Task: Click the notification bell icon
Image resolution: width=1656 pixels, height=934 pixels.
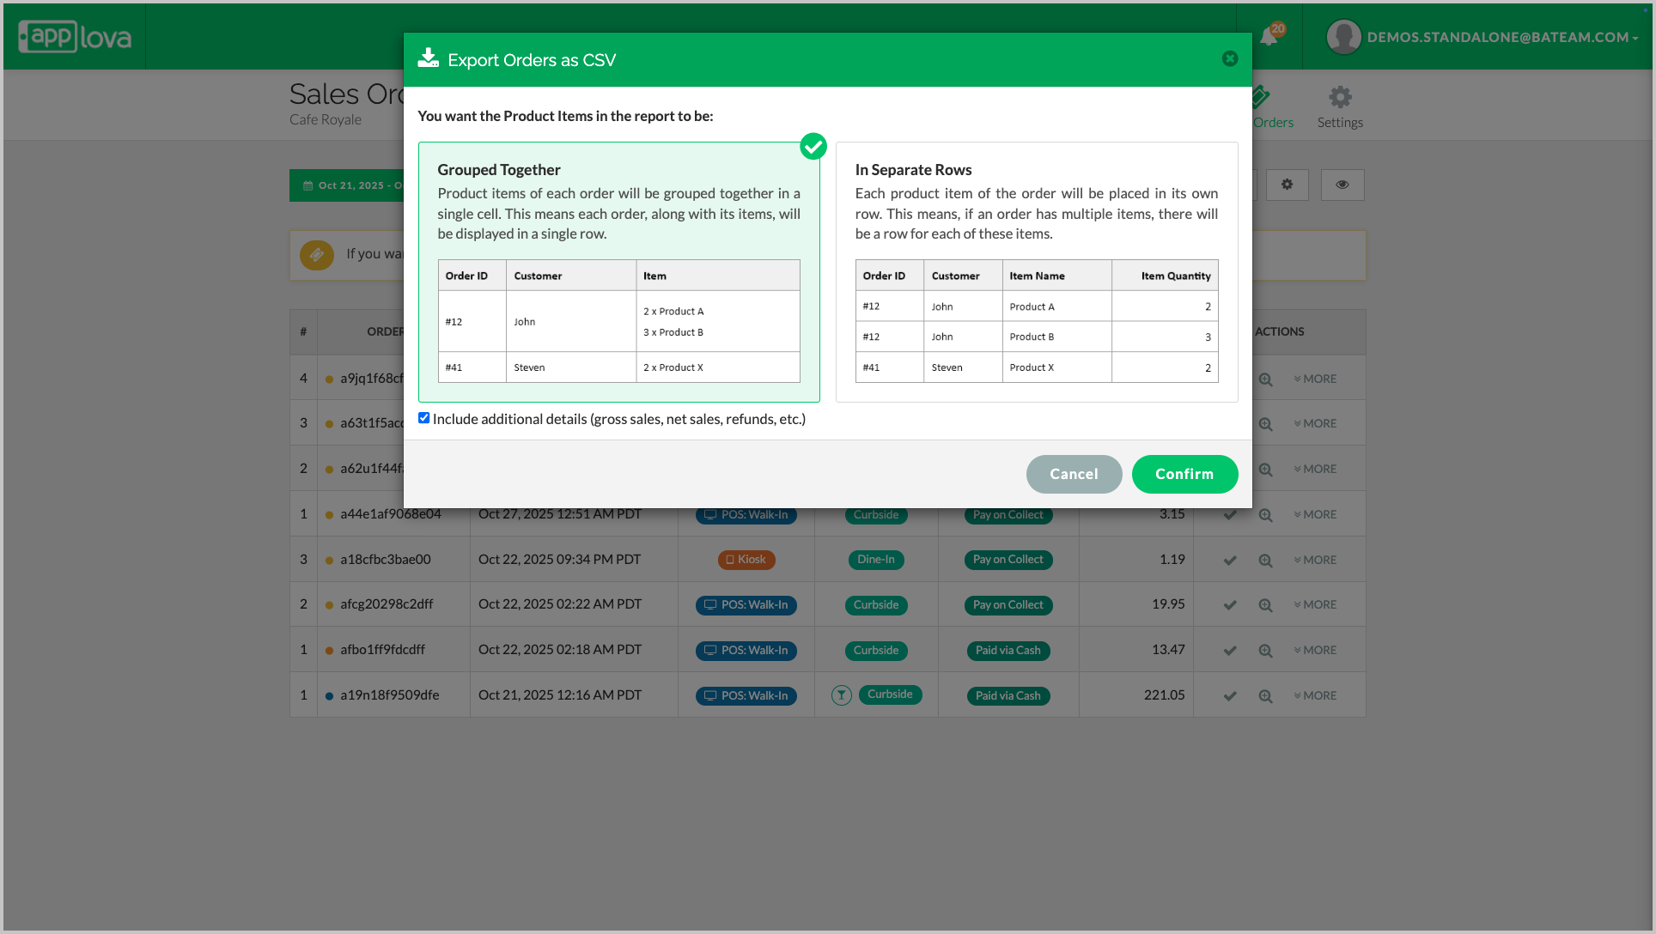Action: [x=1269, y=37]
